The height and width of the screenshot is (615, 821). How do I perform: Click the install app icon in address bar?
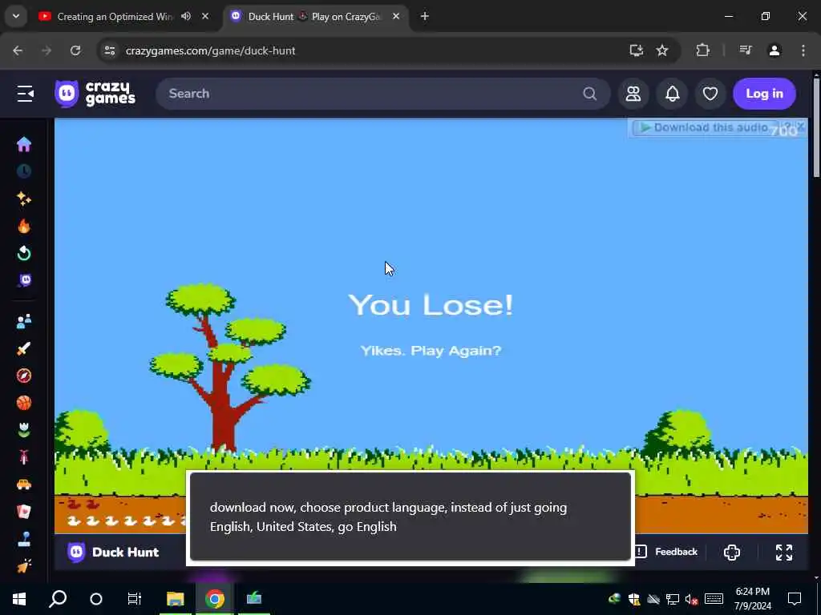[636, 50]
